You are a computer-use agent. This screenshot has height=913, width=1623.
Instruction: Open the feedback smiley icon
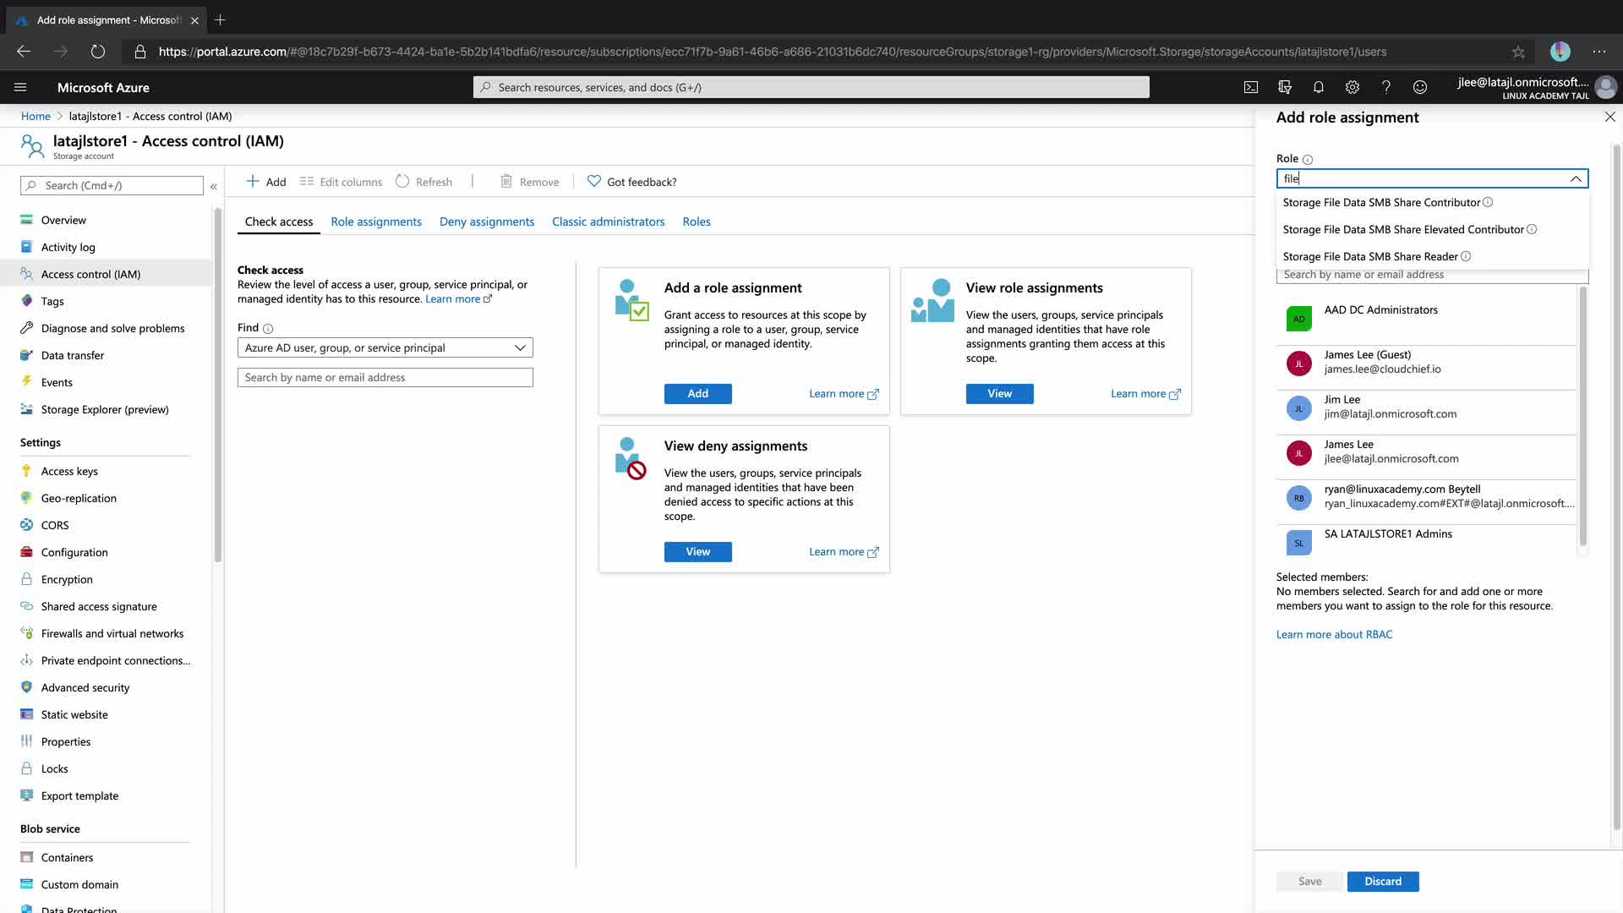pos(1420,87)
